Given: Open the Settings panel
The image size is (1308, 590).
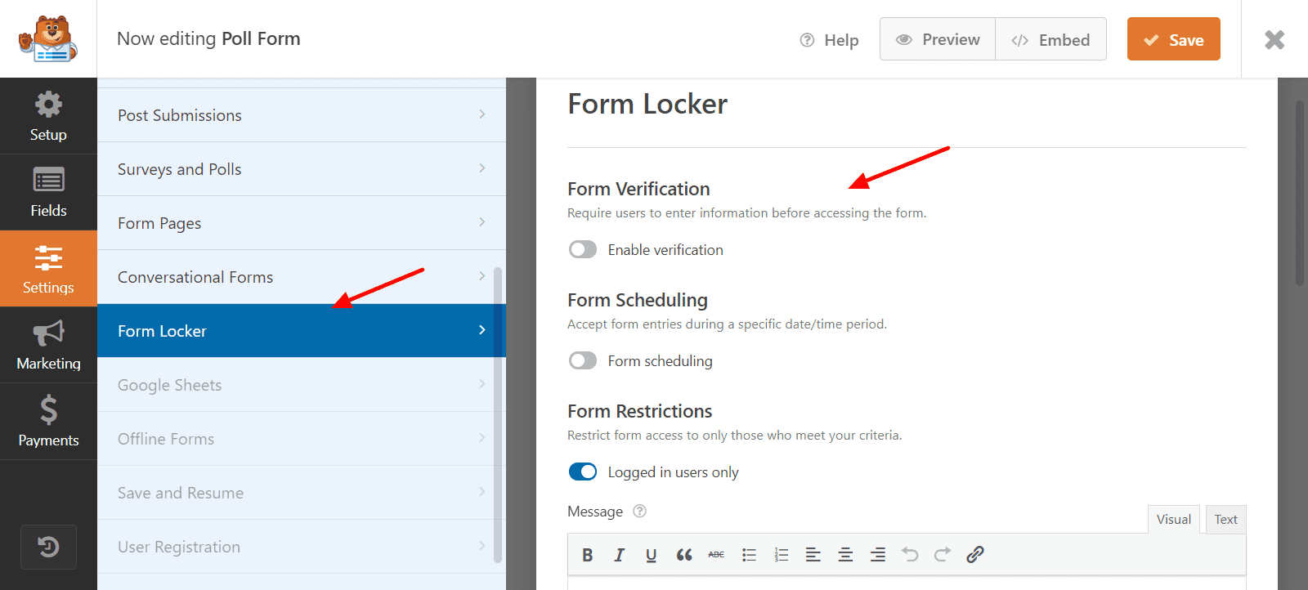Looking at the screenshot, I should [x=48, y=269].
